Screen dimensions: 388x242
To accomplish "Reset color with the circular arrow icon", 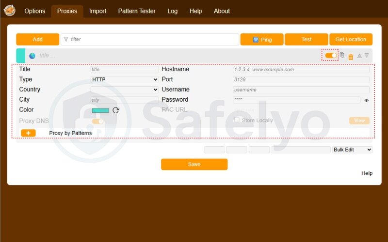I will point(116,110).
